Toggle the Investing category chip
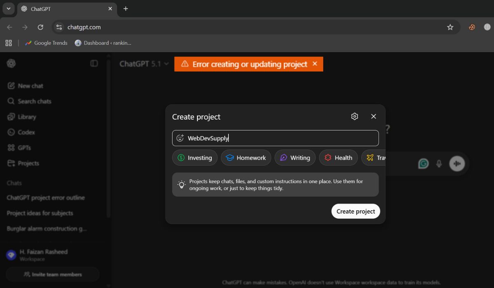494x288 pixels. (195, 158)
